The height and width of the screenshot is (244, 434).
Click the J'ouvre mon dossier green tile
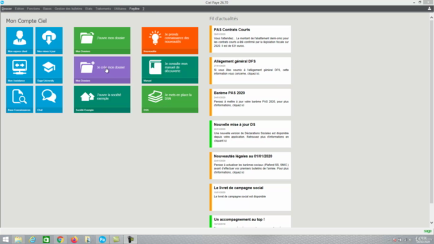tap(102, 41)
